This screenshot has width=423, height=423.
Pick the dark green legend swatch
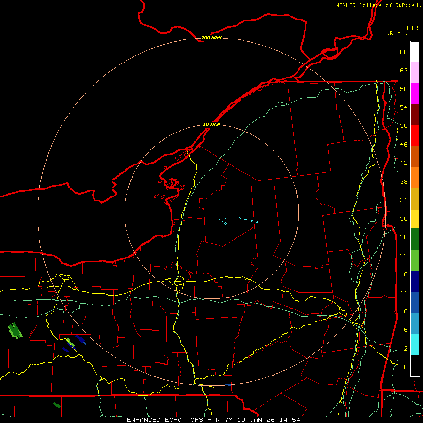coord(415,239)
